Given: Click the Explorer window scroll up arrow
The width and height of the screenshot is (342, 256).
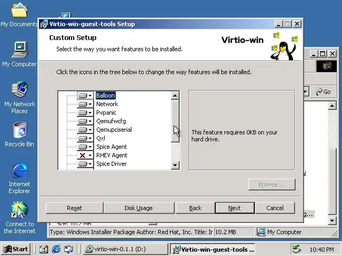Looking at the screenshot, I should pos(332,106).
